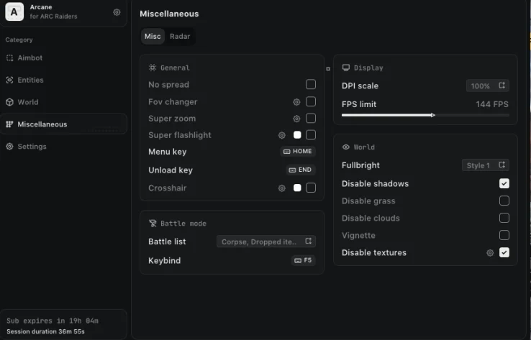Expand the Battle list dropdown
Screen dimensions: 531x340
coord(266,242)
